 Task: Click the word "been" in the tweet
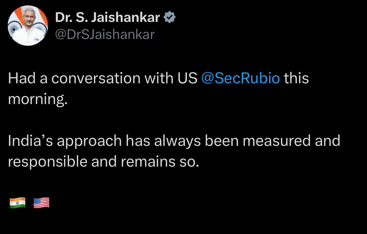[x=222, y=141]
